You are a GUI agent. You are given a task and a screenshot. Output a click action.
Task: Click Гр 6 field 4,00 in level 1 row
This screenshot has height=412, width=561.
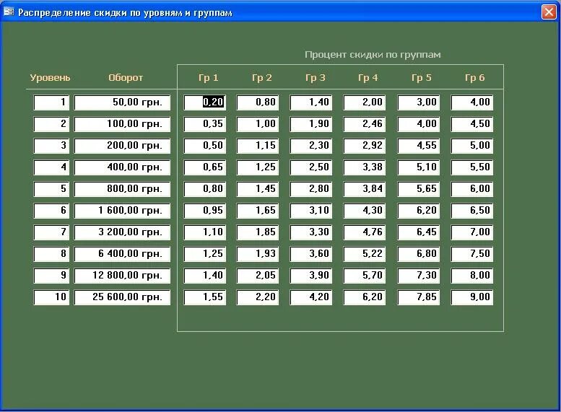tap(472, 102)
